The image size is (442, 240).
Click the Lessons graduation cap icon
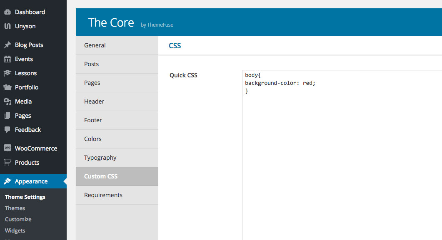point(7,73)
